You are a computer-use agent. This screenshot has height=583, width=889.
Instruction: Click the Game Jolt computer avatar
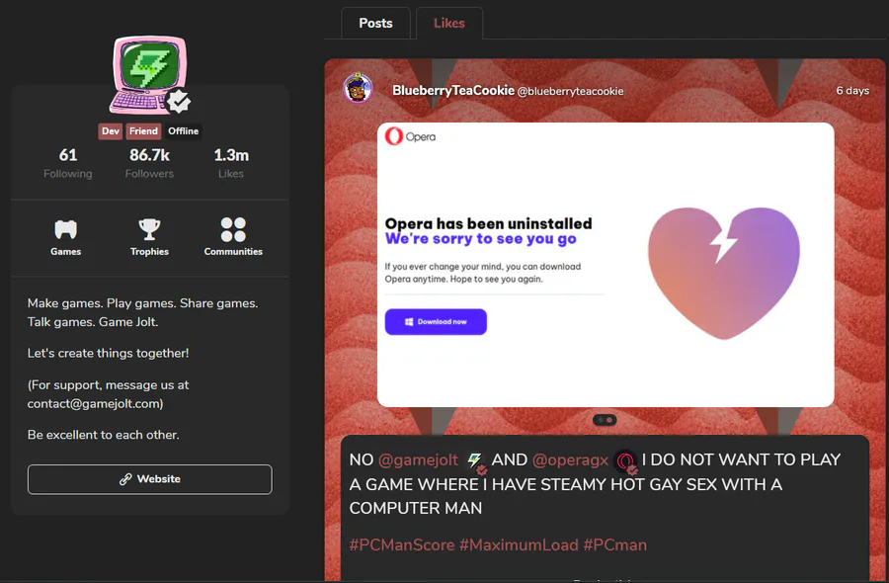[150, 75]
